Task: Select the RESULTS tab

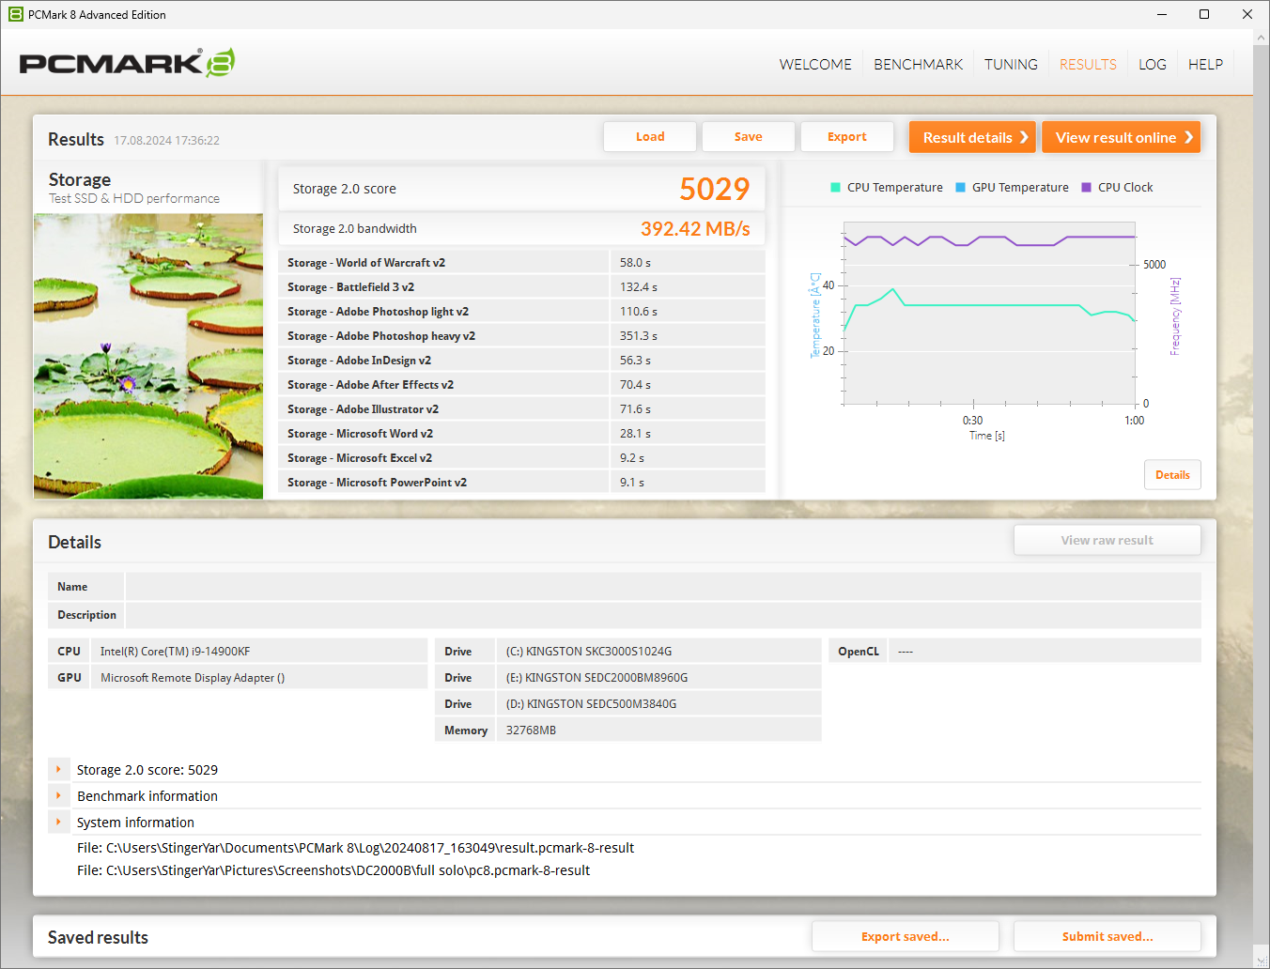Action: coord(1088,64)
